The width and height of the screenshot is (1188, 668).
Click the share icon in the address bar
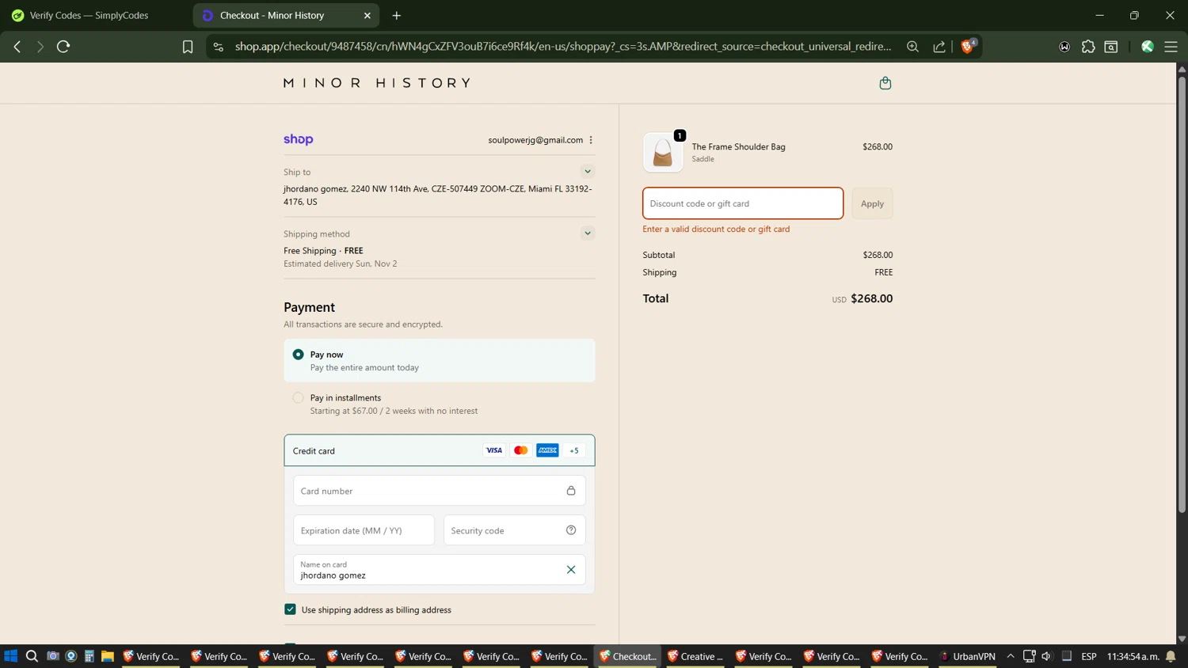(939, 47)
